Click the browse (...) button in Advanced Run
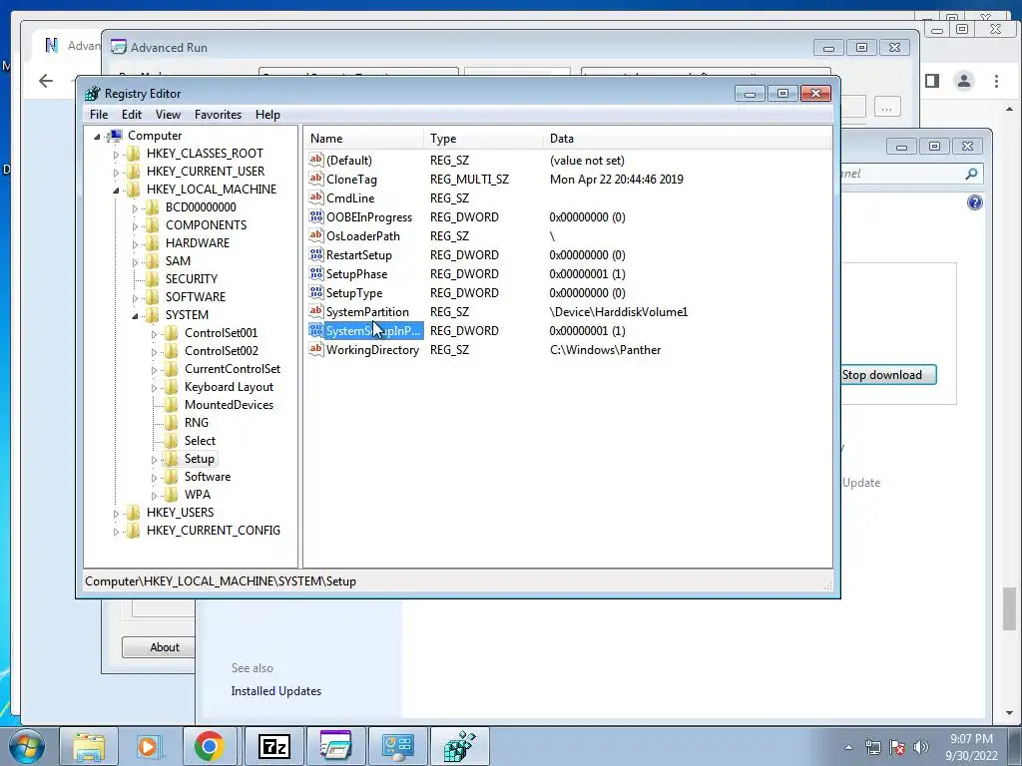Image resolution: width=1022 pixels, height=766 pixels. click(x=887, y=107)
